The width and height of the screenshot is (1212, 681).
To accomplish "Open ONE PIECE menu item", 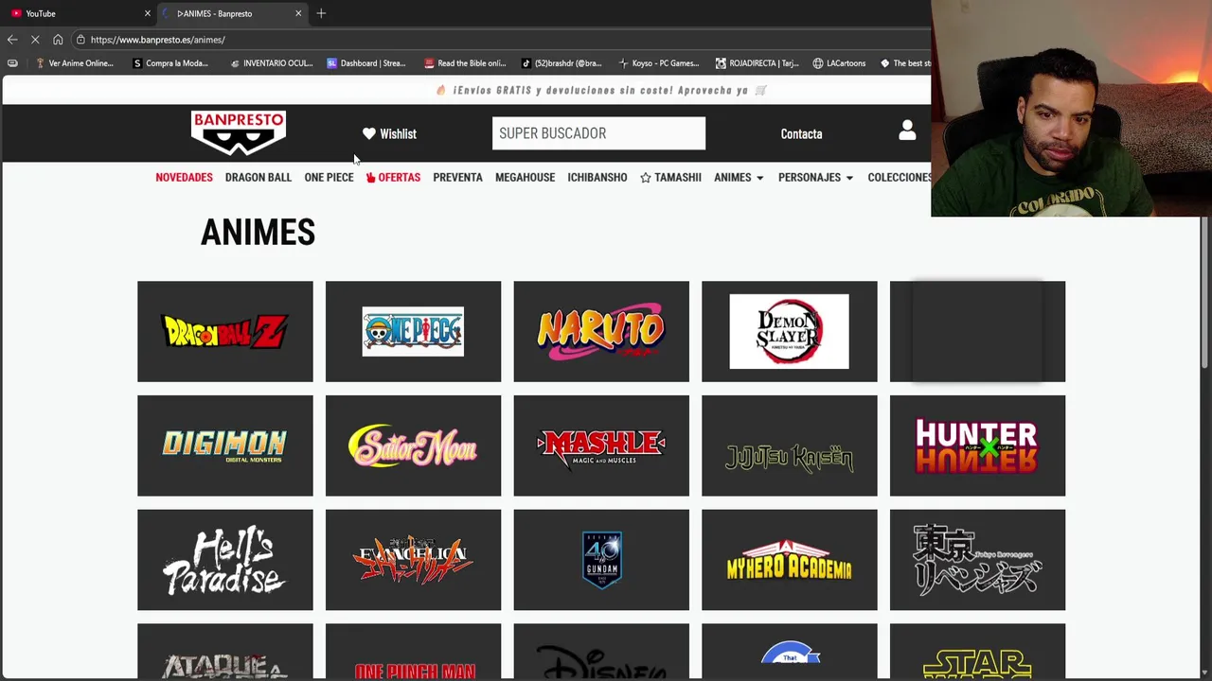I will coord(329,178).
